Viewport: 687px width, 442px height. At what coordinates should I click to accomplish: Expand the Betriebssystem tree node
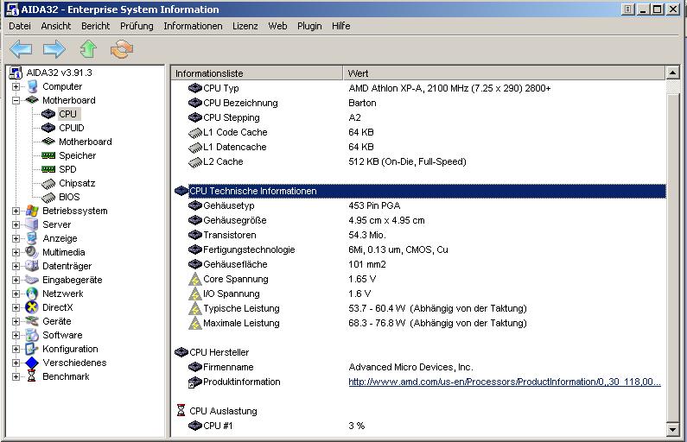(x=16, y=211)
